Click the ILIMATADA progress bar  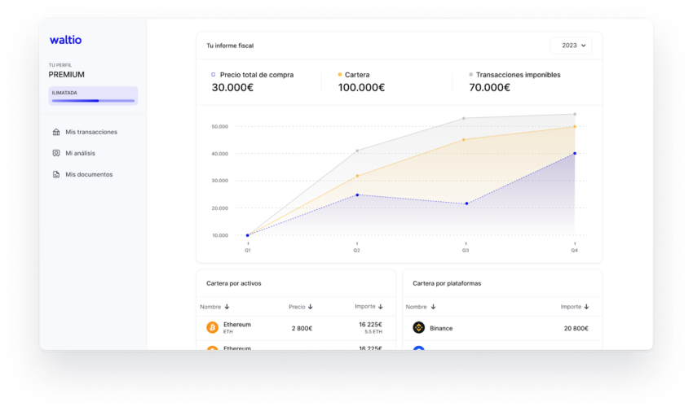93,101
